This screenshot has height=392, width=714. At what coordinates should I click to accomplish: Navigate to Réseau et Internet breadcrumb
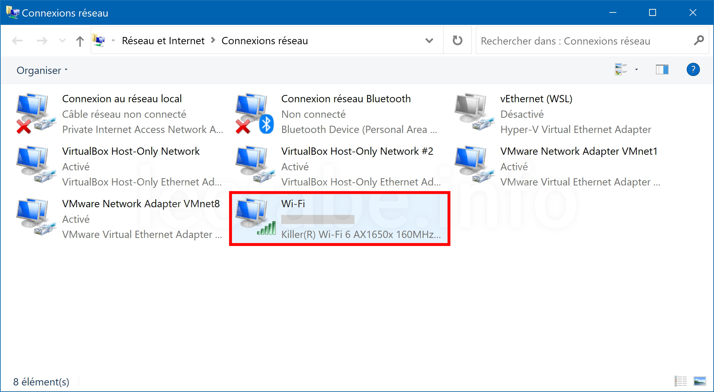coord(163,41)
